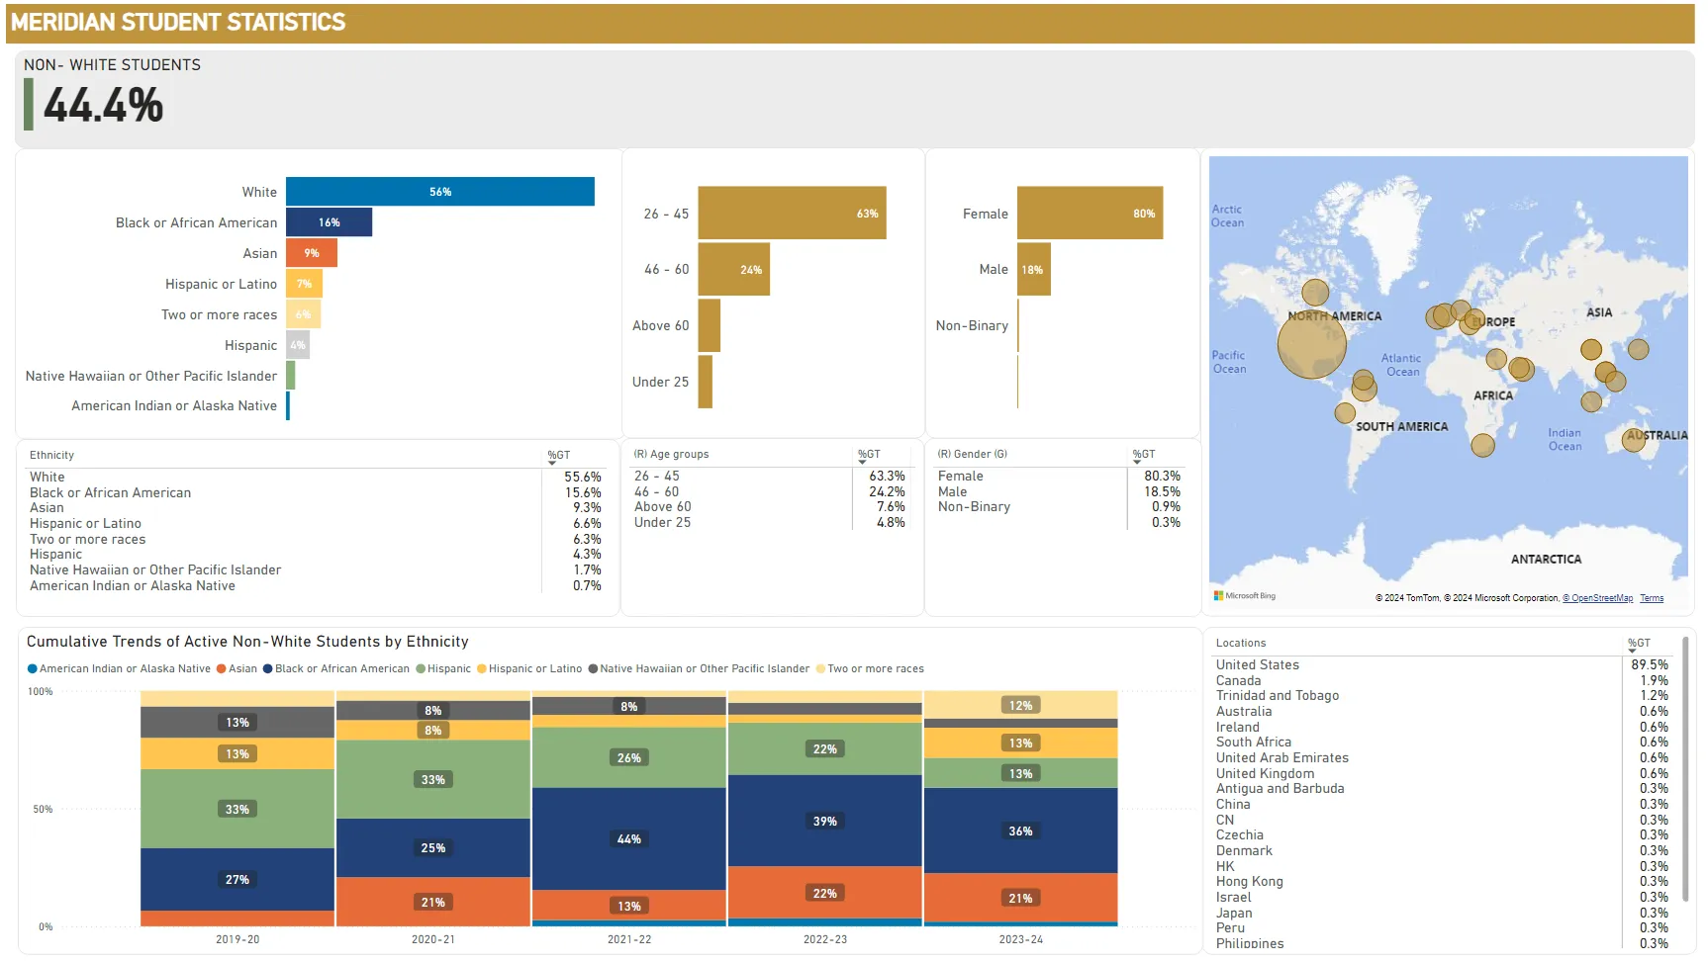Click the Ethnicity column header

click(x=51, y=456)
